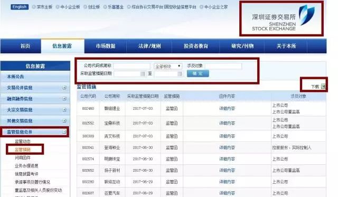Open the 全部板块 dropdown
Viewport: 338px width, 197px height.
coord(168,66)
